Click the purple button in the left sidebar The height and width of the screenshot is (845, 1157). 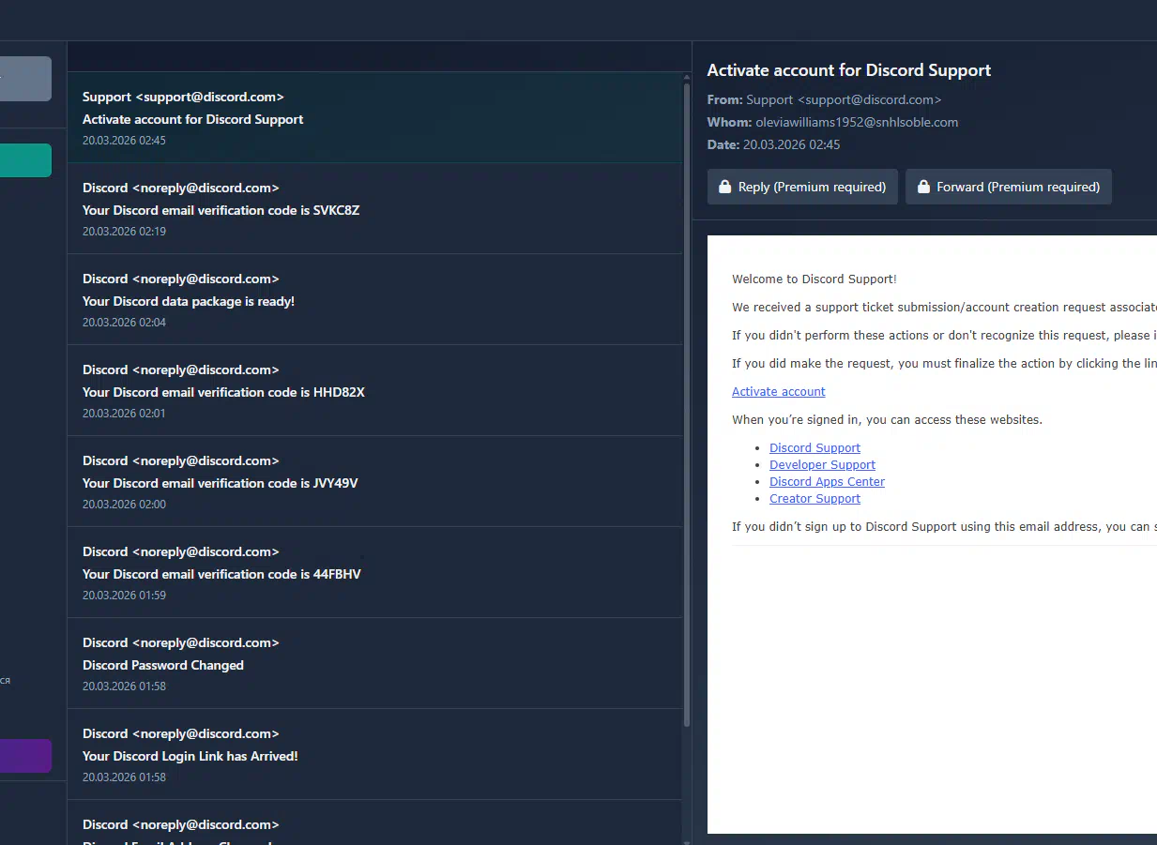[x=25, y=756]
